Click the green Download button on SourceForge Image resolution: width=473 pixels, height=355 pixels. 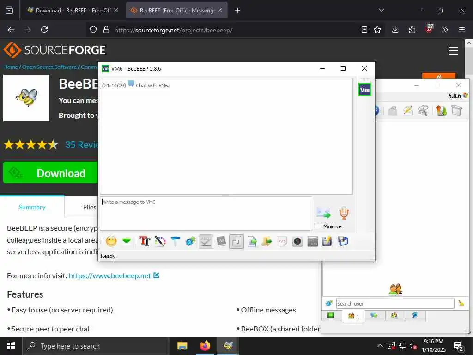click(51, 173)
